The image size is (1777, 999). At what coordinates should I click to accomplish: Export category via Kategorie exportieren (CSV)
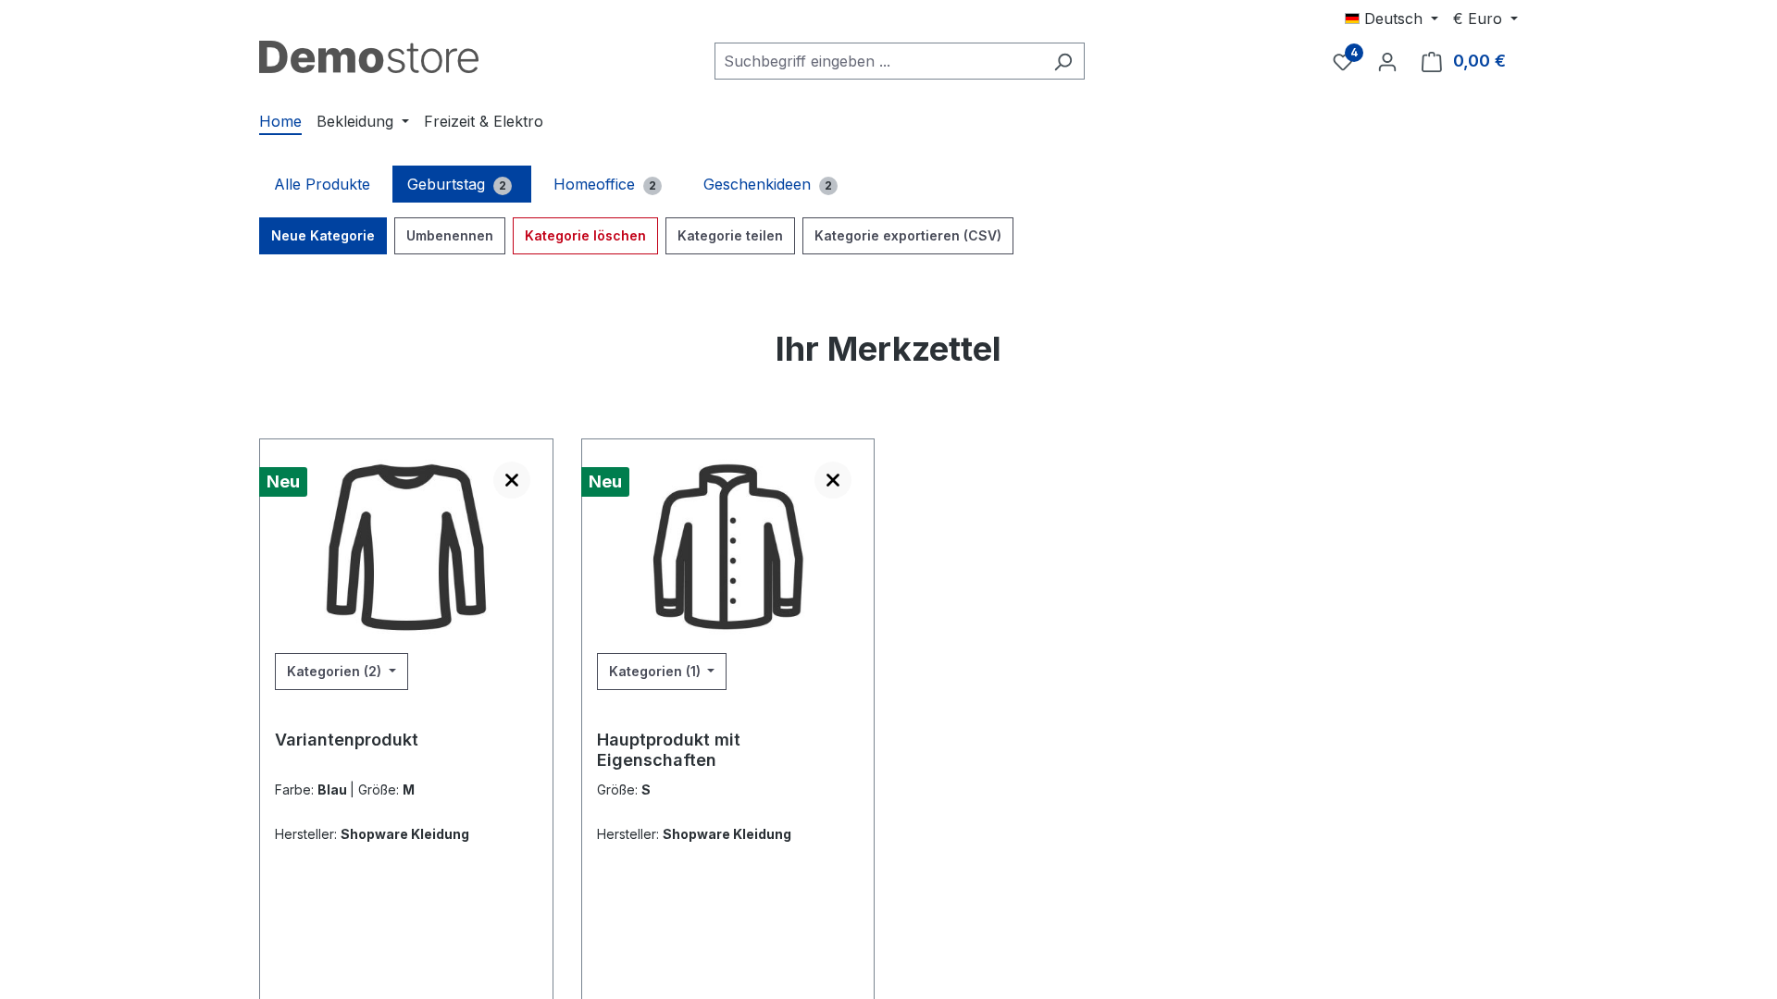pyautogui.click(x=908, y=236)
